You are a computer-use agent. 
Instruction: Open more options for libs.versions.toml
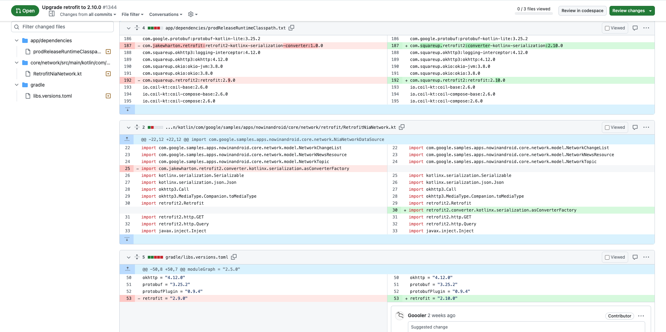[646, 257]
